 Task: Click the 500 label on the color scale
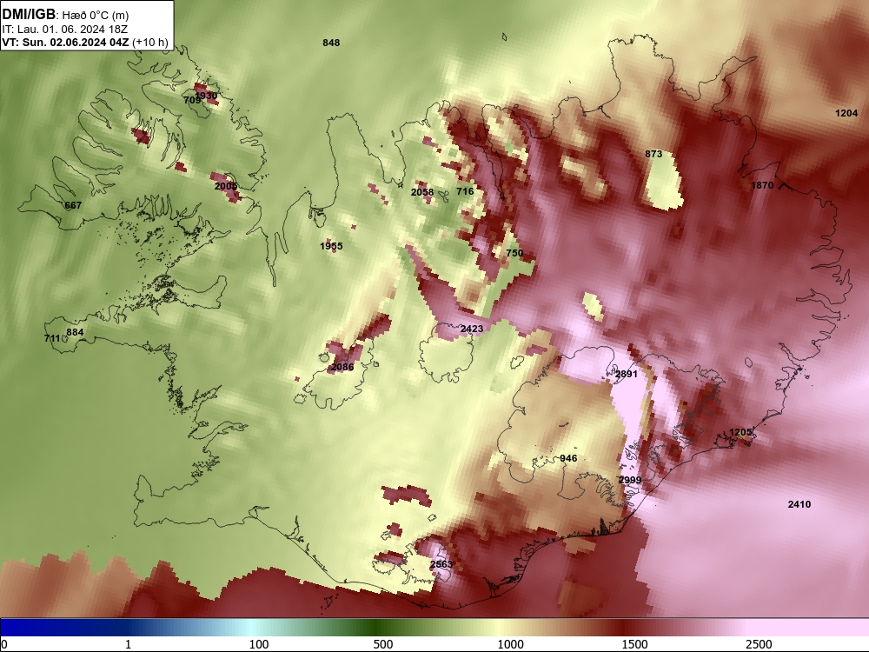coord(383,644)
